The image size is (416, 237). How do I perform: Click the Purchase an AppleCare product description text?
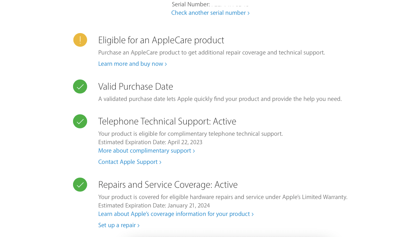coord(211,52)
